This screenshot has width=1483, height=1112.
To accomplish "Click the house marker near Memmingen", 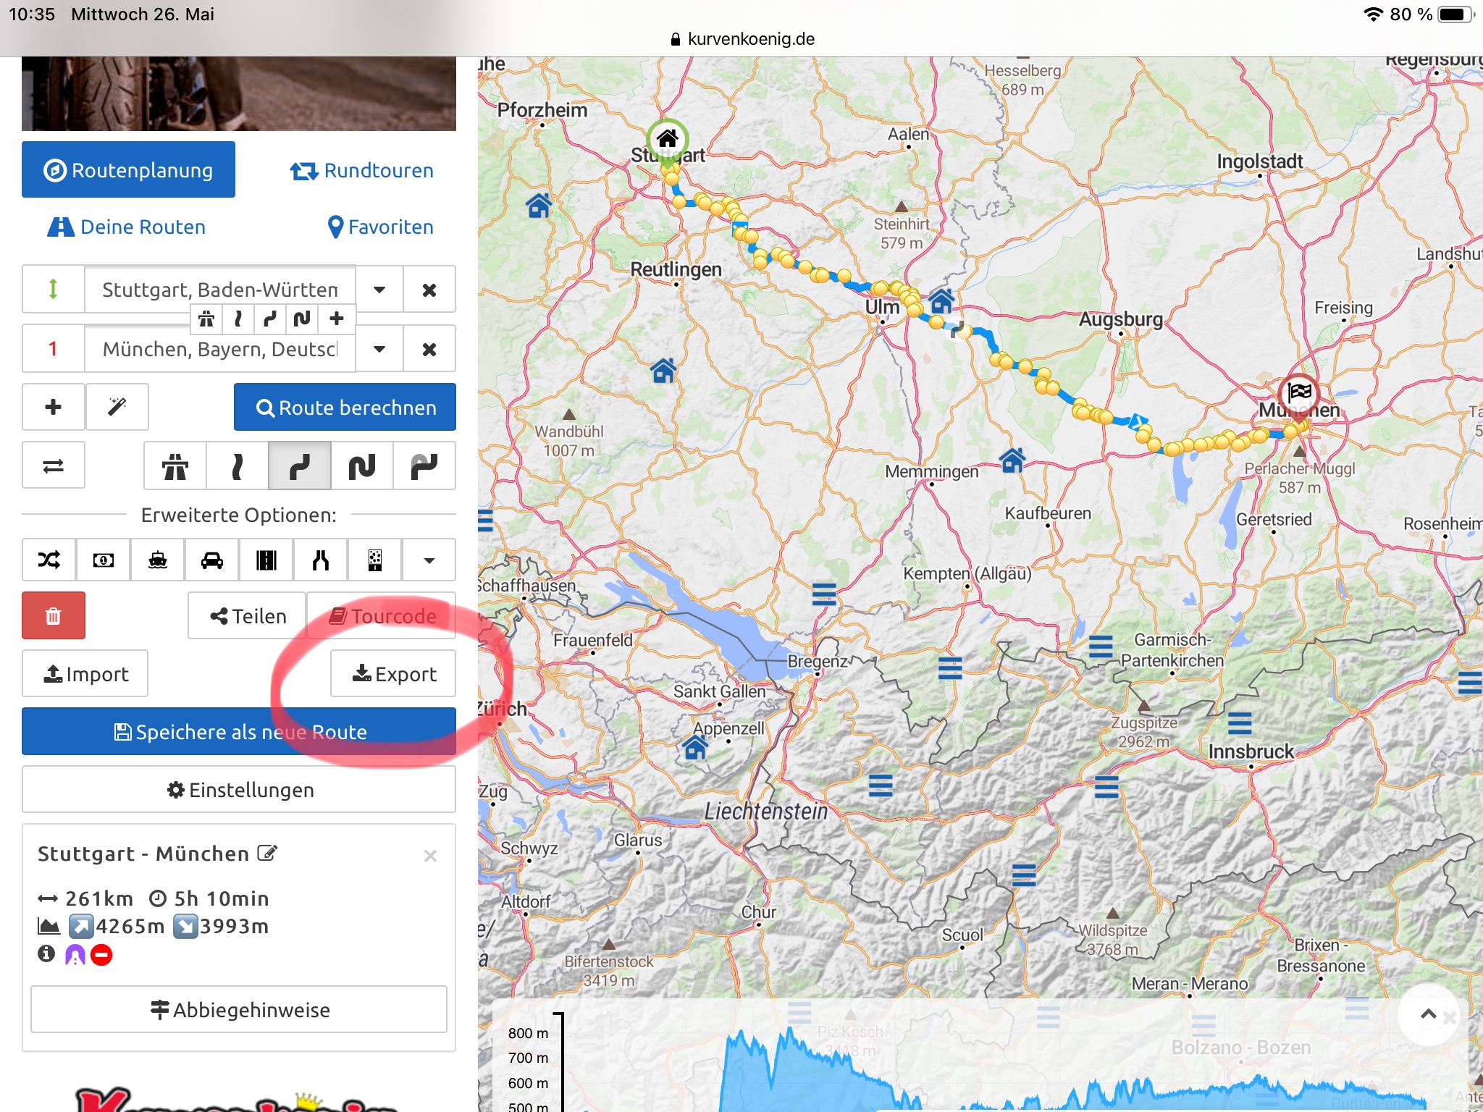I will click(x=1012, y=459).
